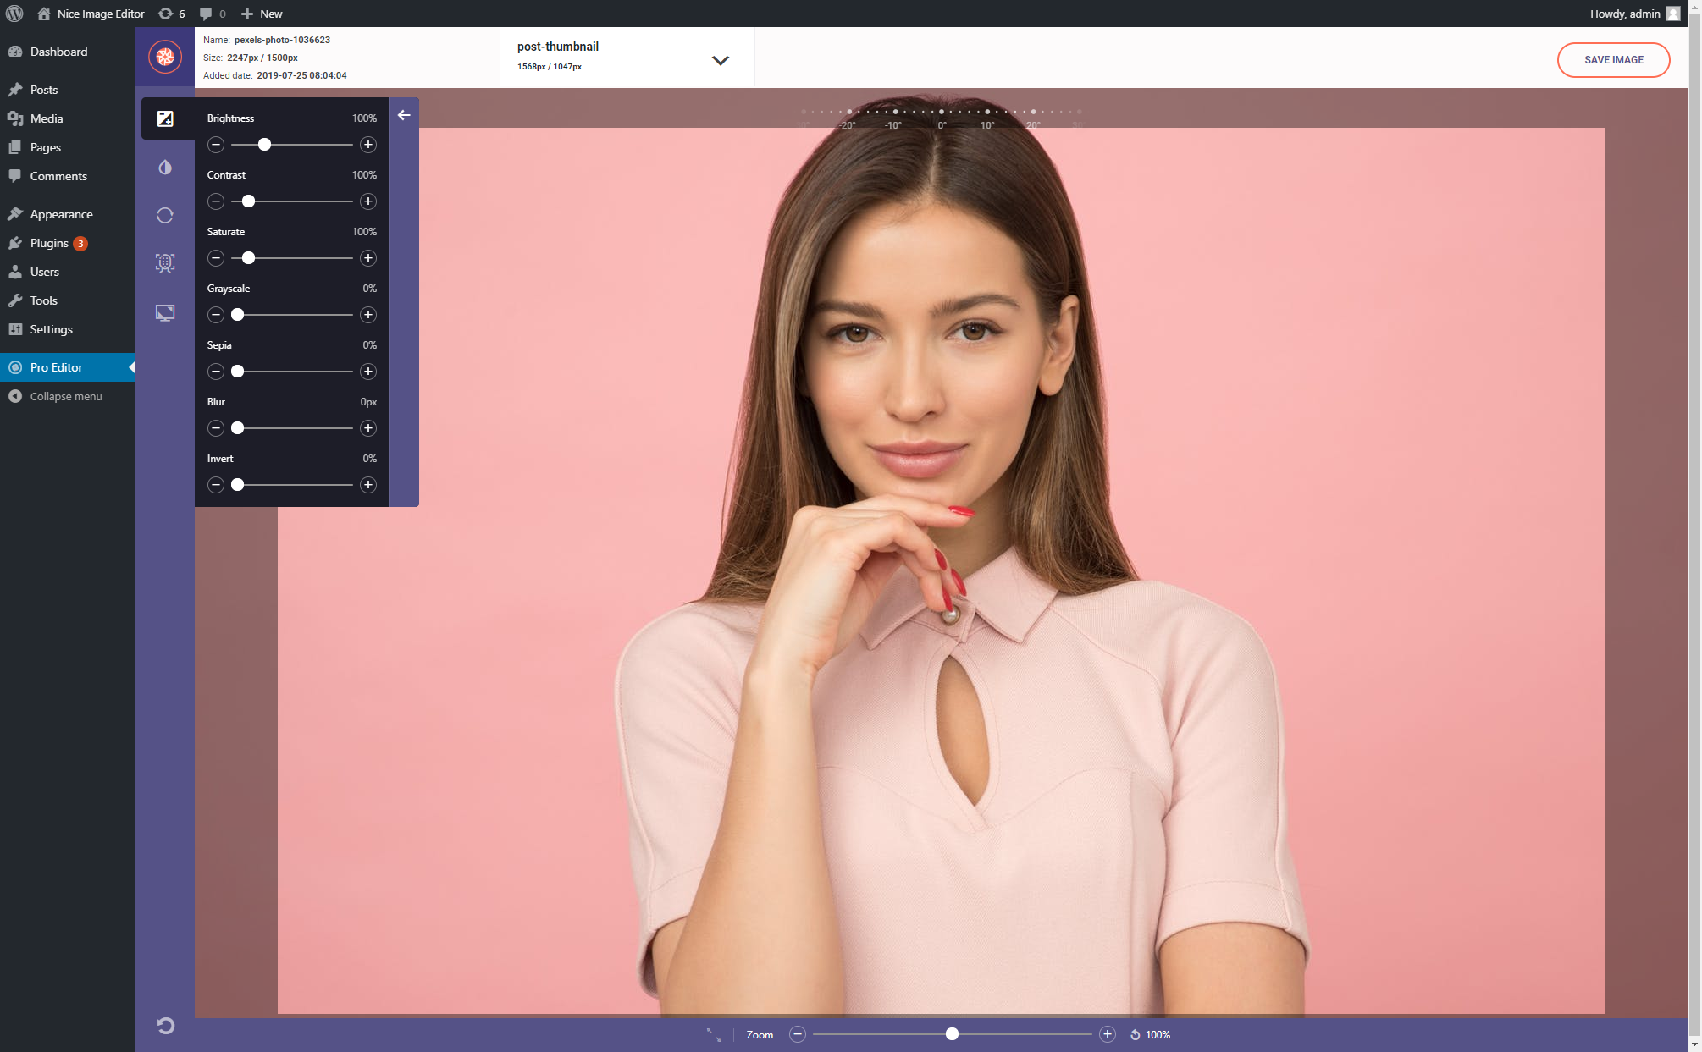Viewport: 1702px width, 1052px height.
Task: Open the Media menu item
Action: point(47,118)
